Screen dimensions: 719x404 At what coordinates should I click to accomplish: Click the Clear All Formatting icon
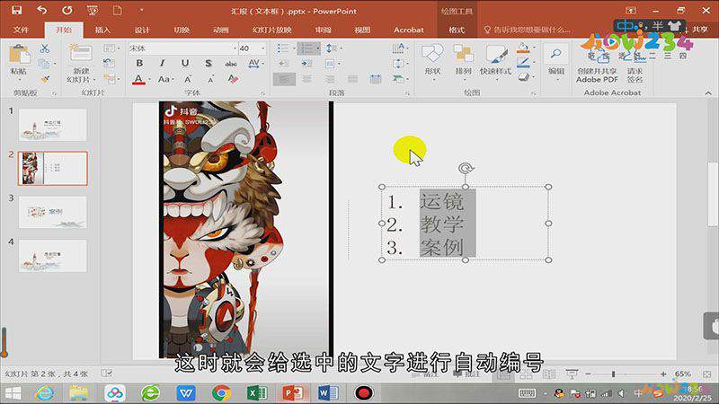(233, 79)
